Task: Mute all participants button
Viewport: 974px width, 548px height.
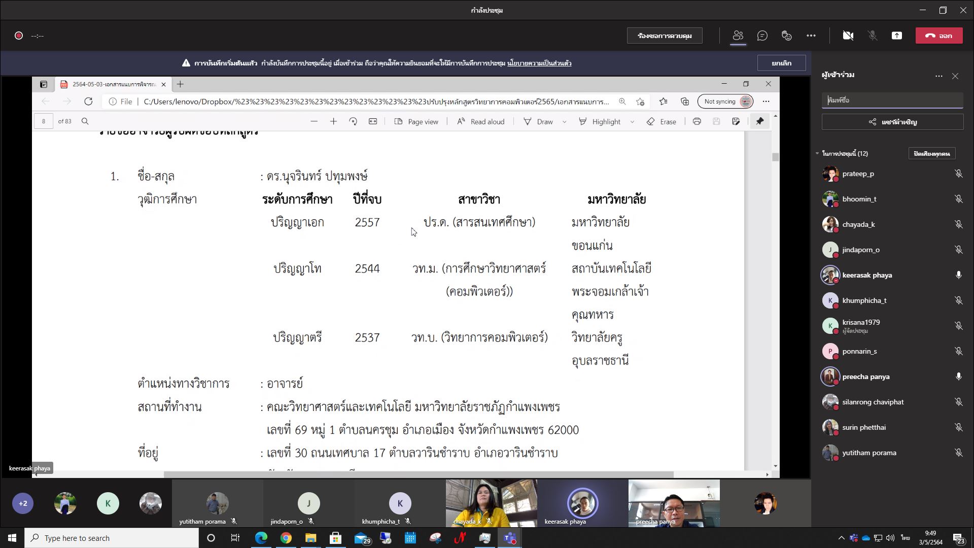Action: tap(931, 153)
